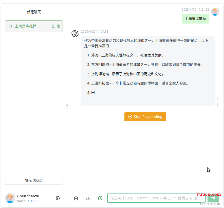Delete the 上海景点推荐 chat via trash icon
224x208 pixels.
(59, 26)
